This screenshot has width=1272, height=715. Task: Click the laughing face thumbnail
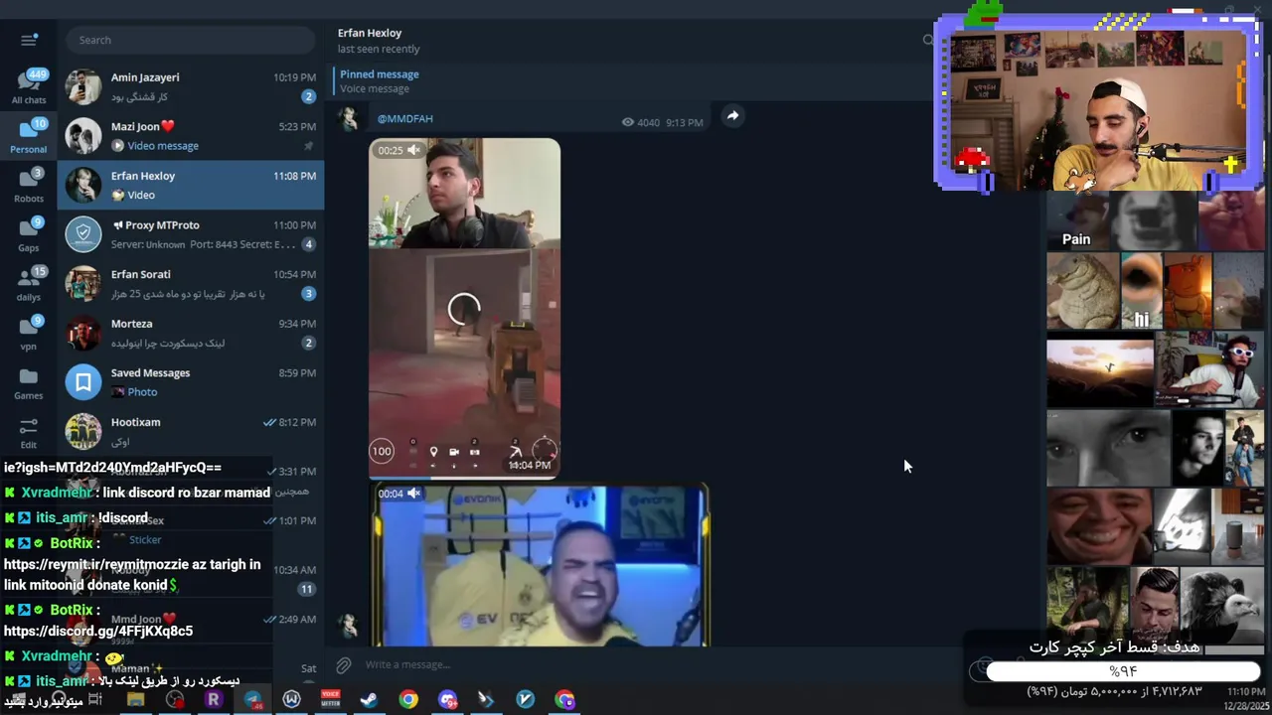pyautogui.click(x=1099, y=525)
